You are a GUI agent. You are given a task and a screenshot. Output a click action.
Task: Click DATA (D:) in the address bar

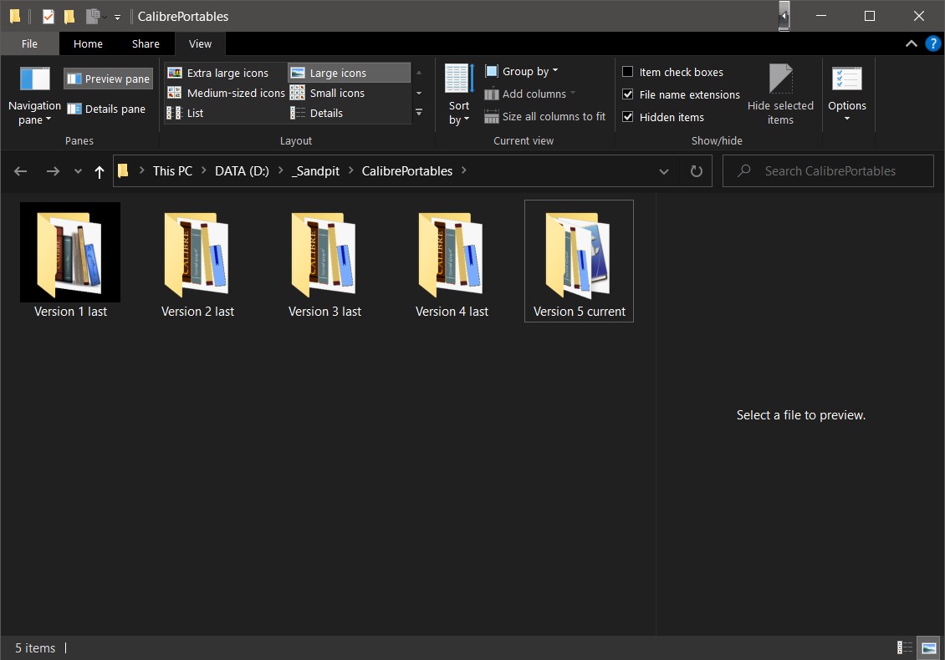pyautogui.click(x=242, y=171)
